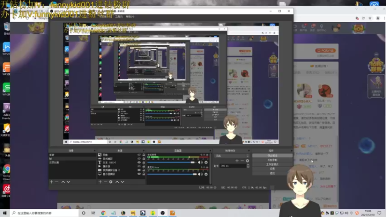This screenshot has width=386, height=217.
Task: Move source up in Sources panel
Action: click(117, 182)
